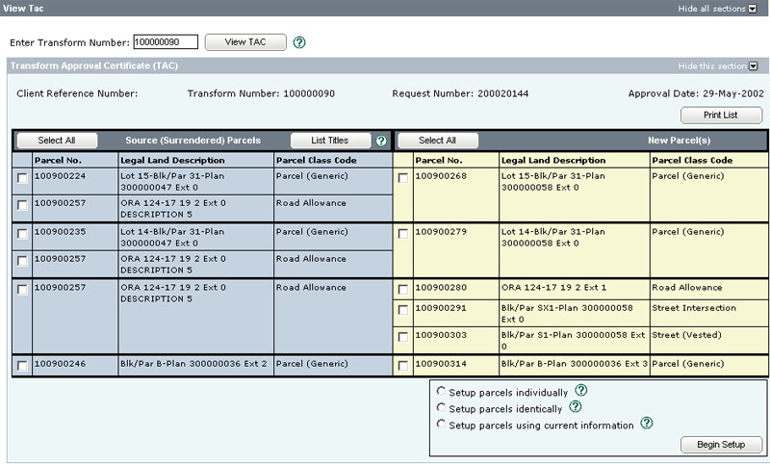770x464 pixels.
Task: Click Approval Date 29-May-2002 text
Action: point(696,93)
